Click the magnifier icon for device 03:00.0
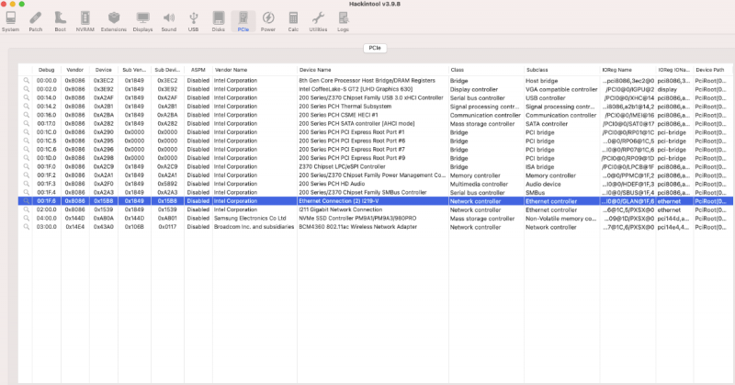The image size is (735, 385). [x=27, y=227]
